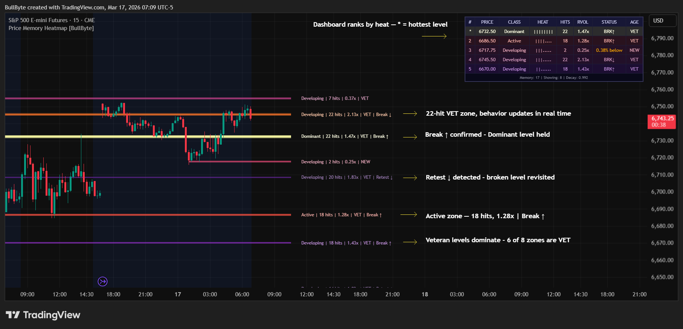Click the STATUS column header in the dashboard

[x=609, y=22]
